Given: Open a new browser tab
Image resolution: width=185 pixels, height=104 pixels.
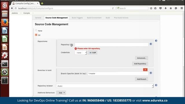Looking at the screenshot, I should [42, 3].
